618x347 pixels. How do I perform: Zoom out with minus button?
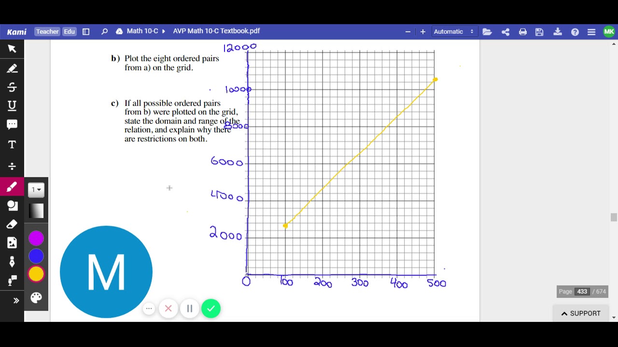coord(408,31)
